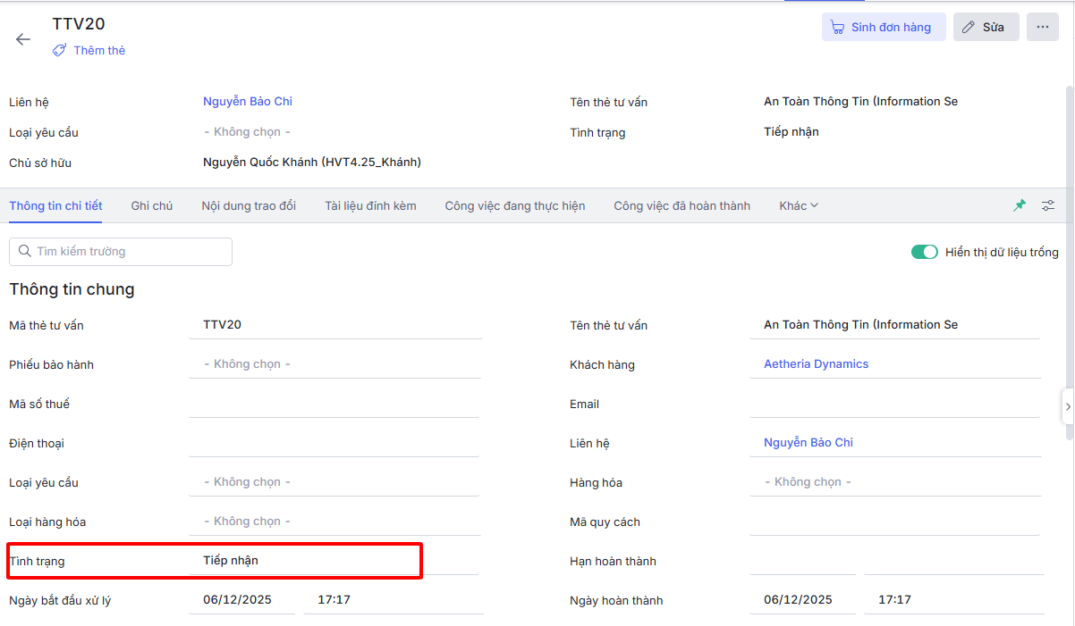The height and width of the screenshot is (626, 1075).
Task: Toggle Hiển thị dữ liệu trống switch
Action: (924, 253)
